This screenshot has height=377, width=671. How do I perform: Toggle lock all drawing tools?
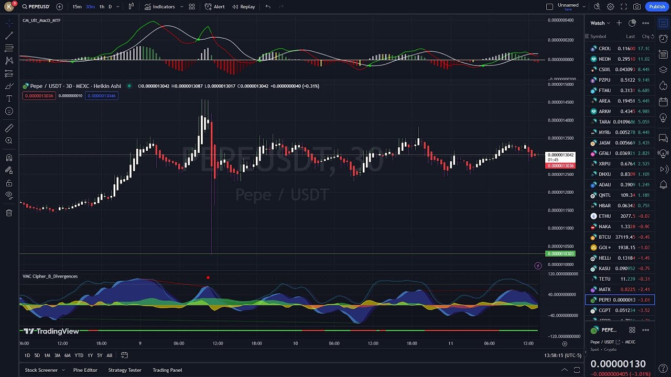pos(9,183)
